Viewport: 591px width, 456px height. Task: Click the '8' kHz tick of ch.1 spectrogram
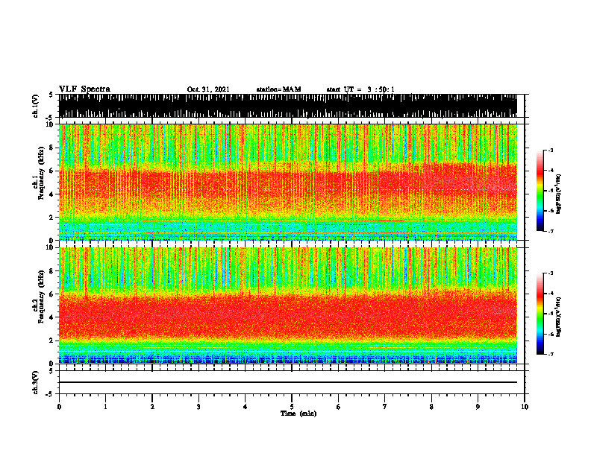[52, 148]
